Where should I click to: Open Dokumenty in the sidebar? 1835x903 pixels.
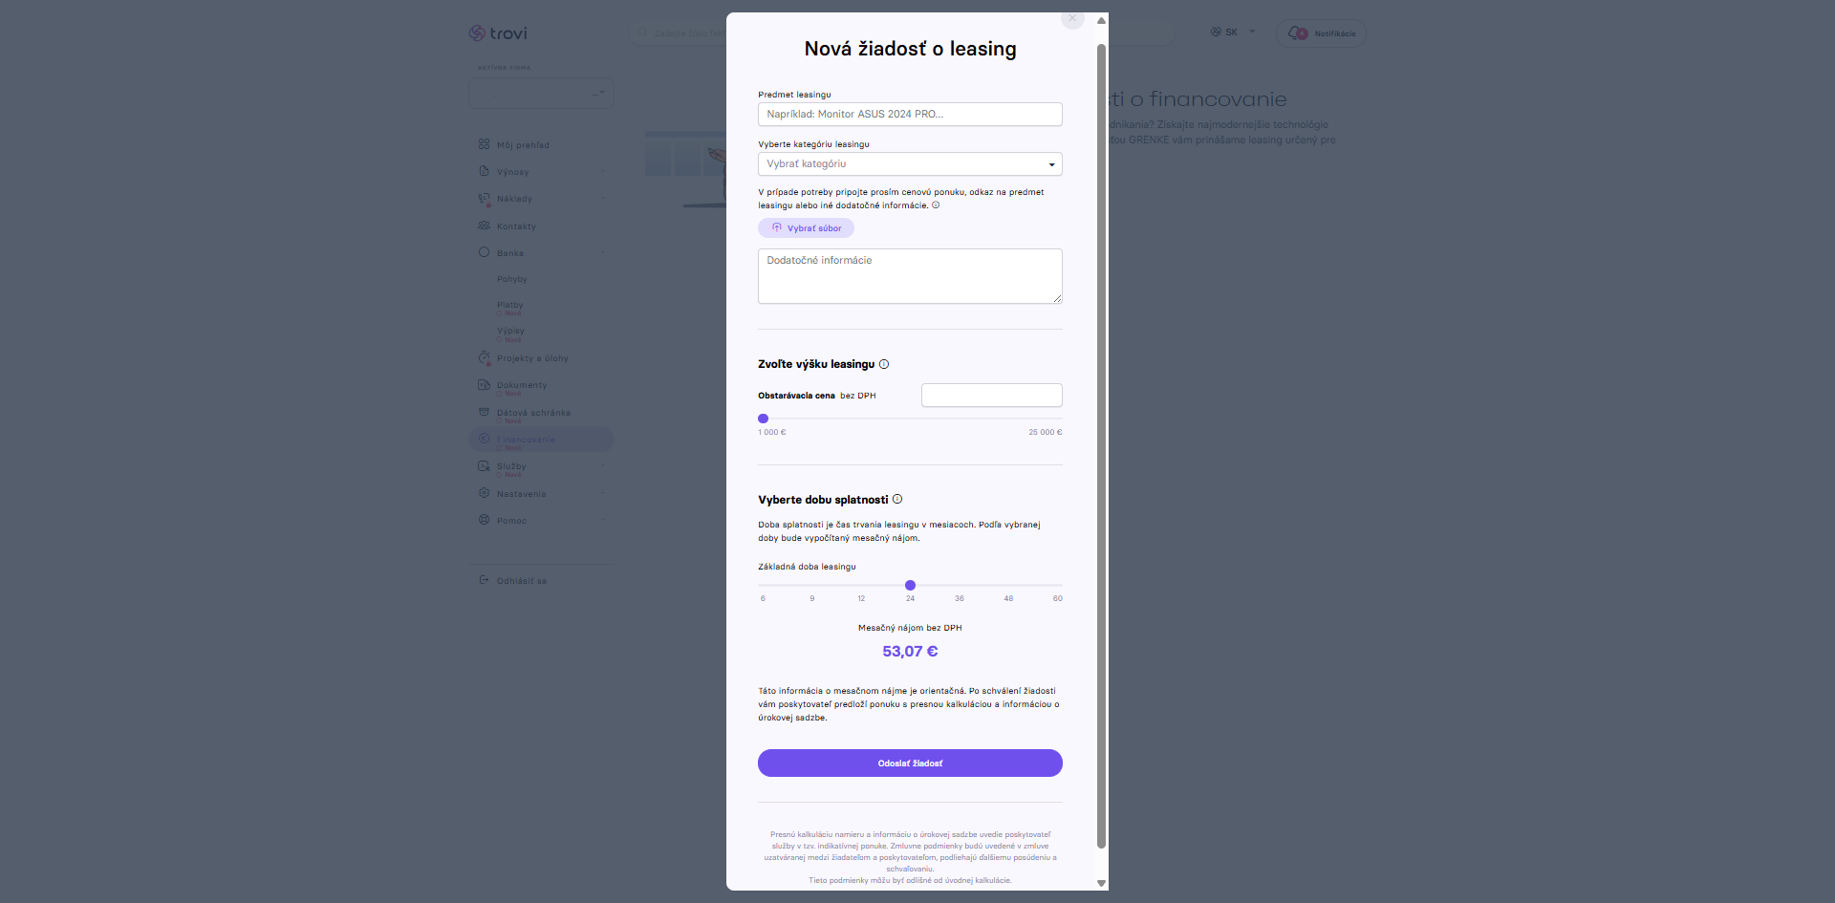(x=522, y=385)
